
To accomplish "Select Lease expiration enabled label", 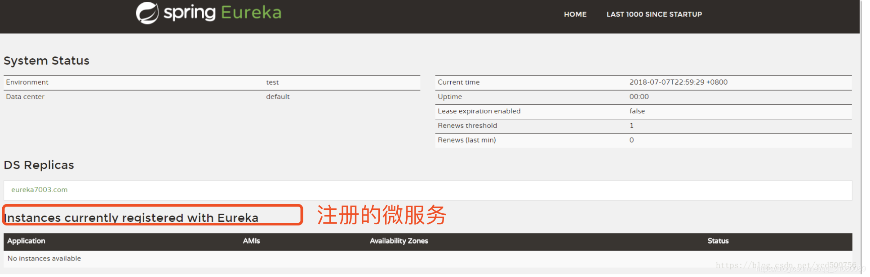I will 479,111.
